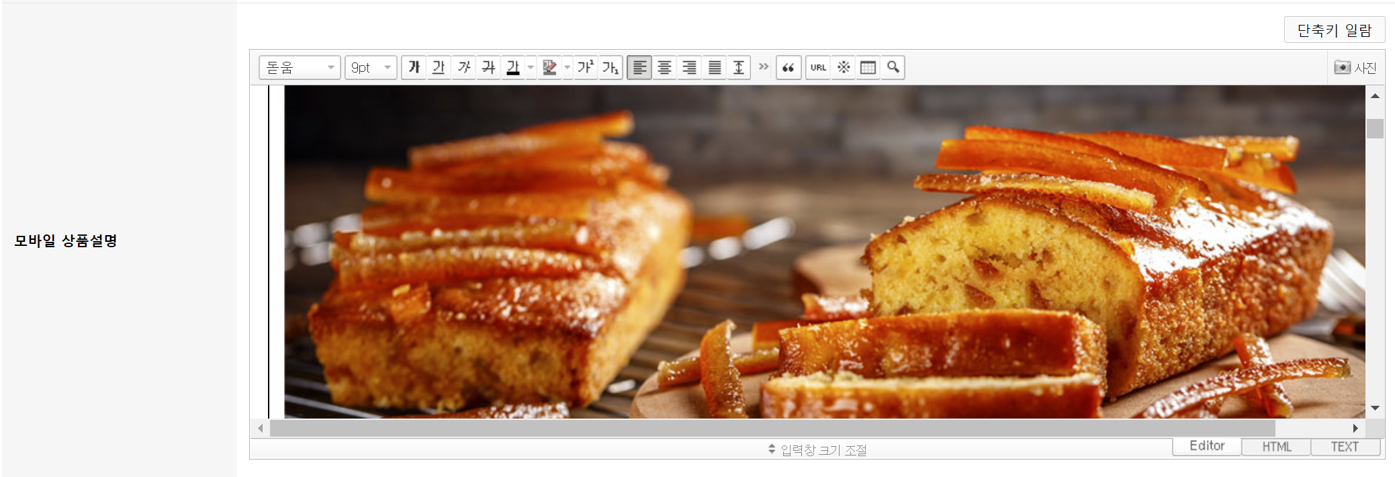Insert a table
This screenshot has height=477, width=1395.
[868, 67]
